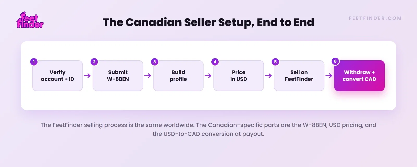417x167 pixels.
Task: Open the Sell on FeetFinder step
Action: [299, 76]
